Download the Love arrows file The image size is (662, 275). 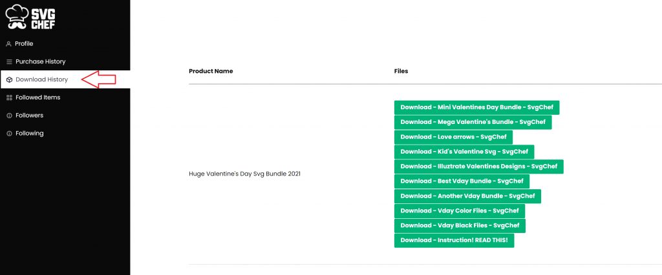coord(453,137)
